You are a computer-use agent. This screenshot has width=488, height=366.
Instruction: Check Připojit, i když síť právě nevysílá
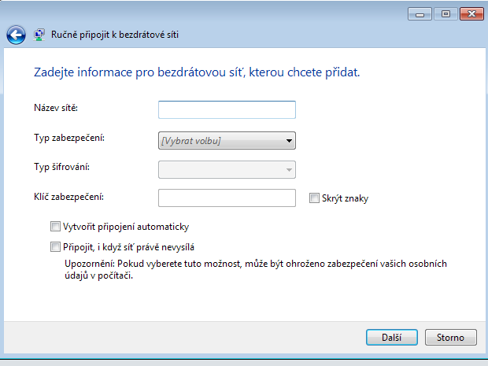[55, 247]
